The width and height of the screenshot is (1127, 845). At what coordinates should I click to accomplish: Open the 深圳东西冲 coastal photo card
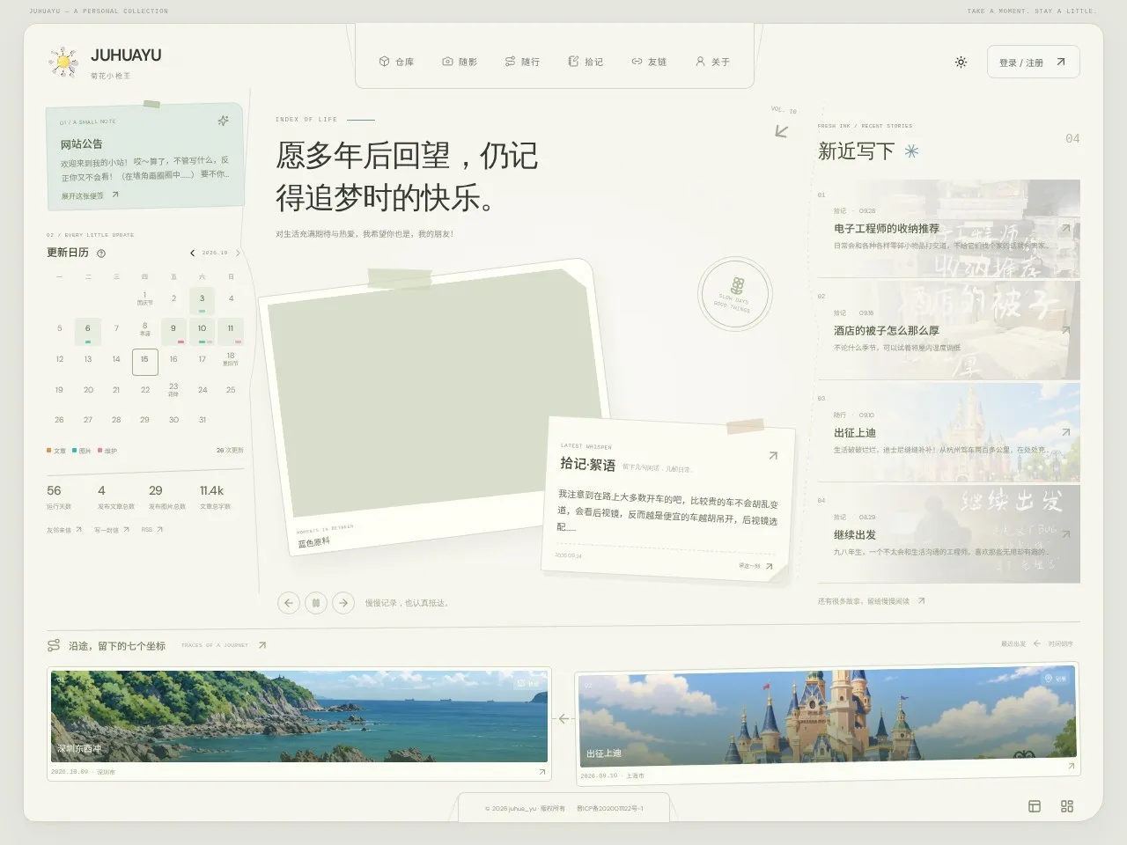[x=299, y=724]
